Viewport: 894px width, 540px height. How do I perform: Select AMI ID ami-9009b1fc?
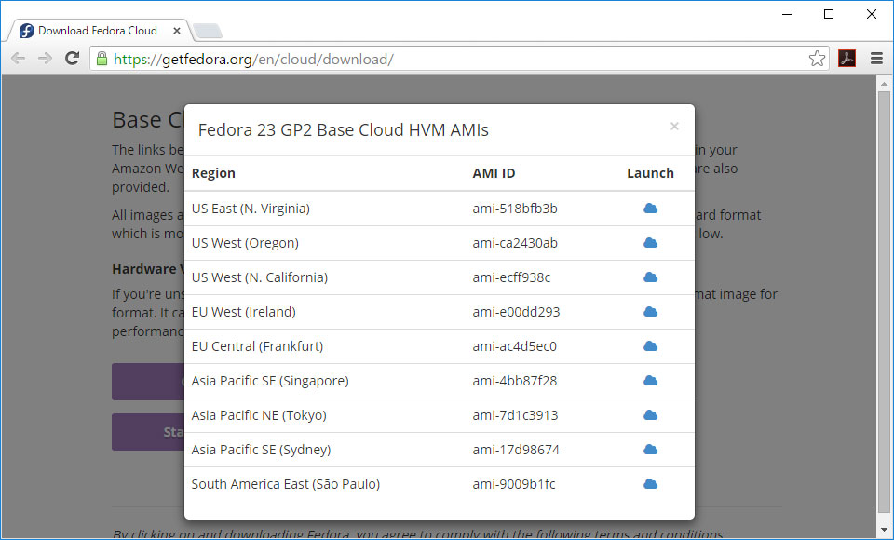(514, 484)
